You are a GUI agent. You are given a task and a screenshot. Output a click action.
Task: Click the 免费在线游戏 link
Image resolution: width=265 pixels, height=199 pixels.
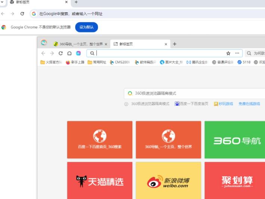point(249,104)
